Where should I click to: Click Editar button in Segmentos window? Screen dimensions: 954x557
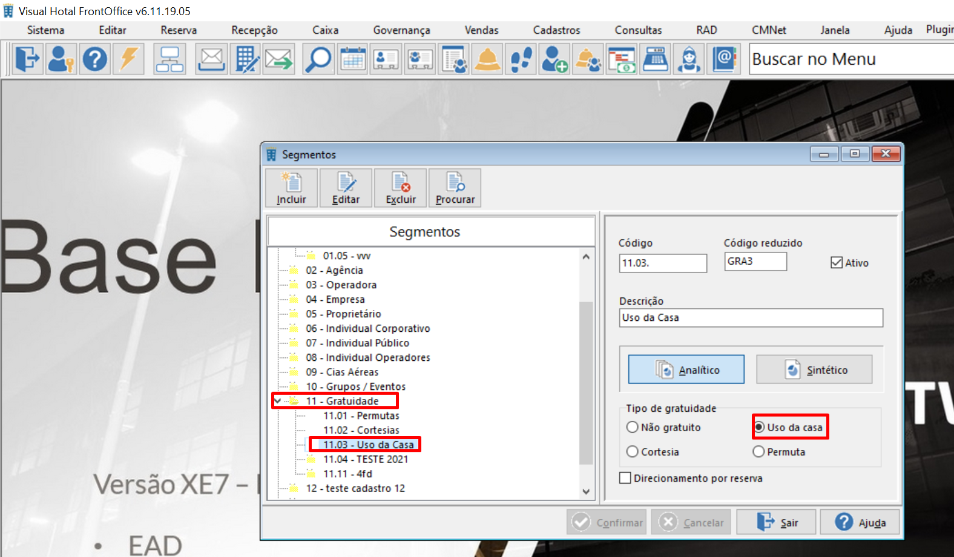(346, 188)
